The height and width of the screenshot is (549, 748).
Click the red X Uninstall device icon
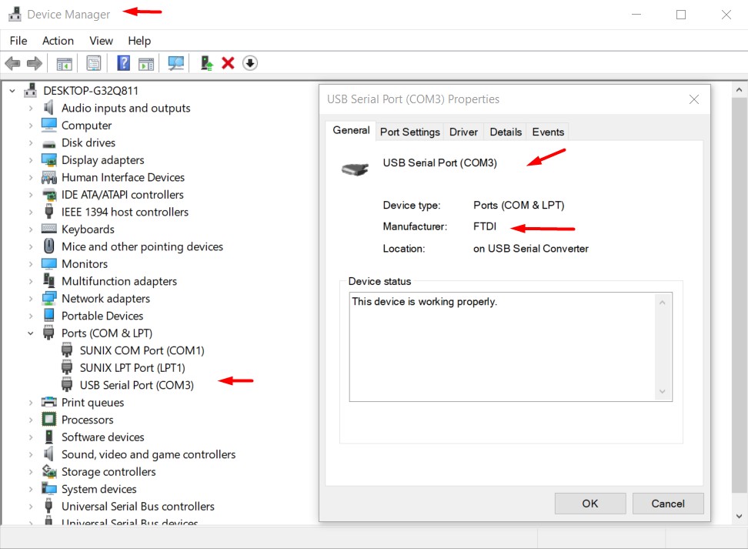click(x=228, y=63)
